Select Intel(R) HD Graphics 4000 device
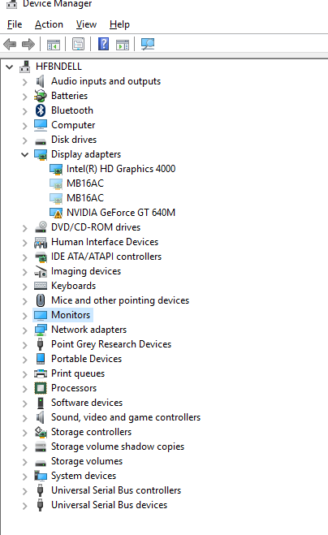This screenshot has height=535, width=328. pyautogui.click(x=121, y=169)
